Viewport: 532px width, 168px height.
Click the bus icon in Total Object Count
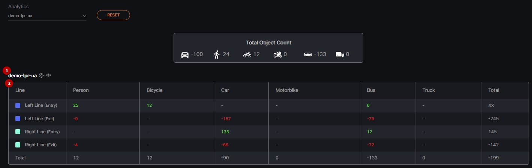point(308,55)
